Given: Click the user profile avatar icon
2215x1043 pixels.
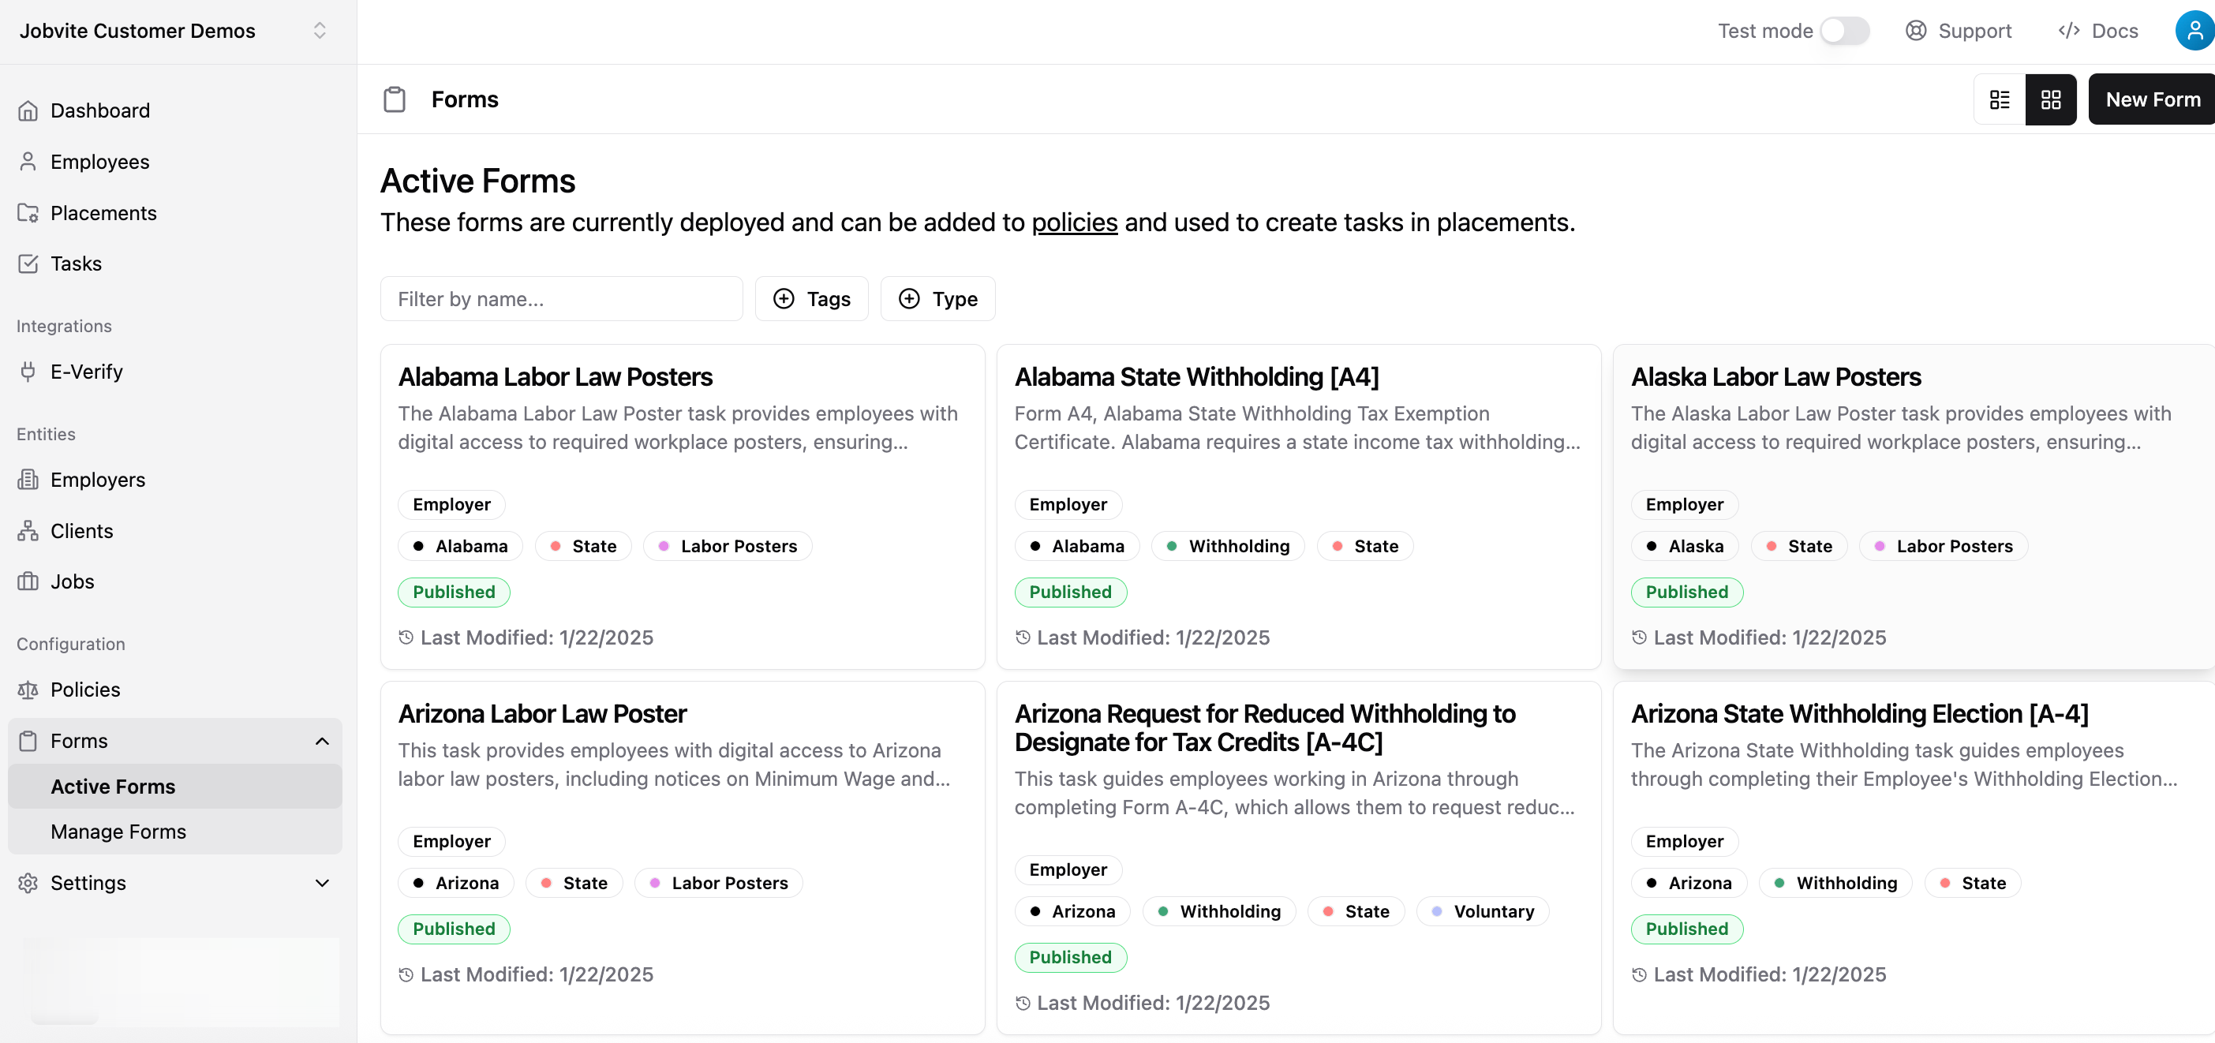Looking at the screenshot, I should [x=2194, y=31].
